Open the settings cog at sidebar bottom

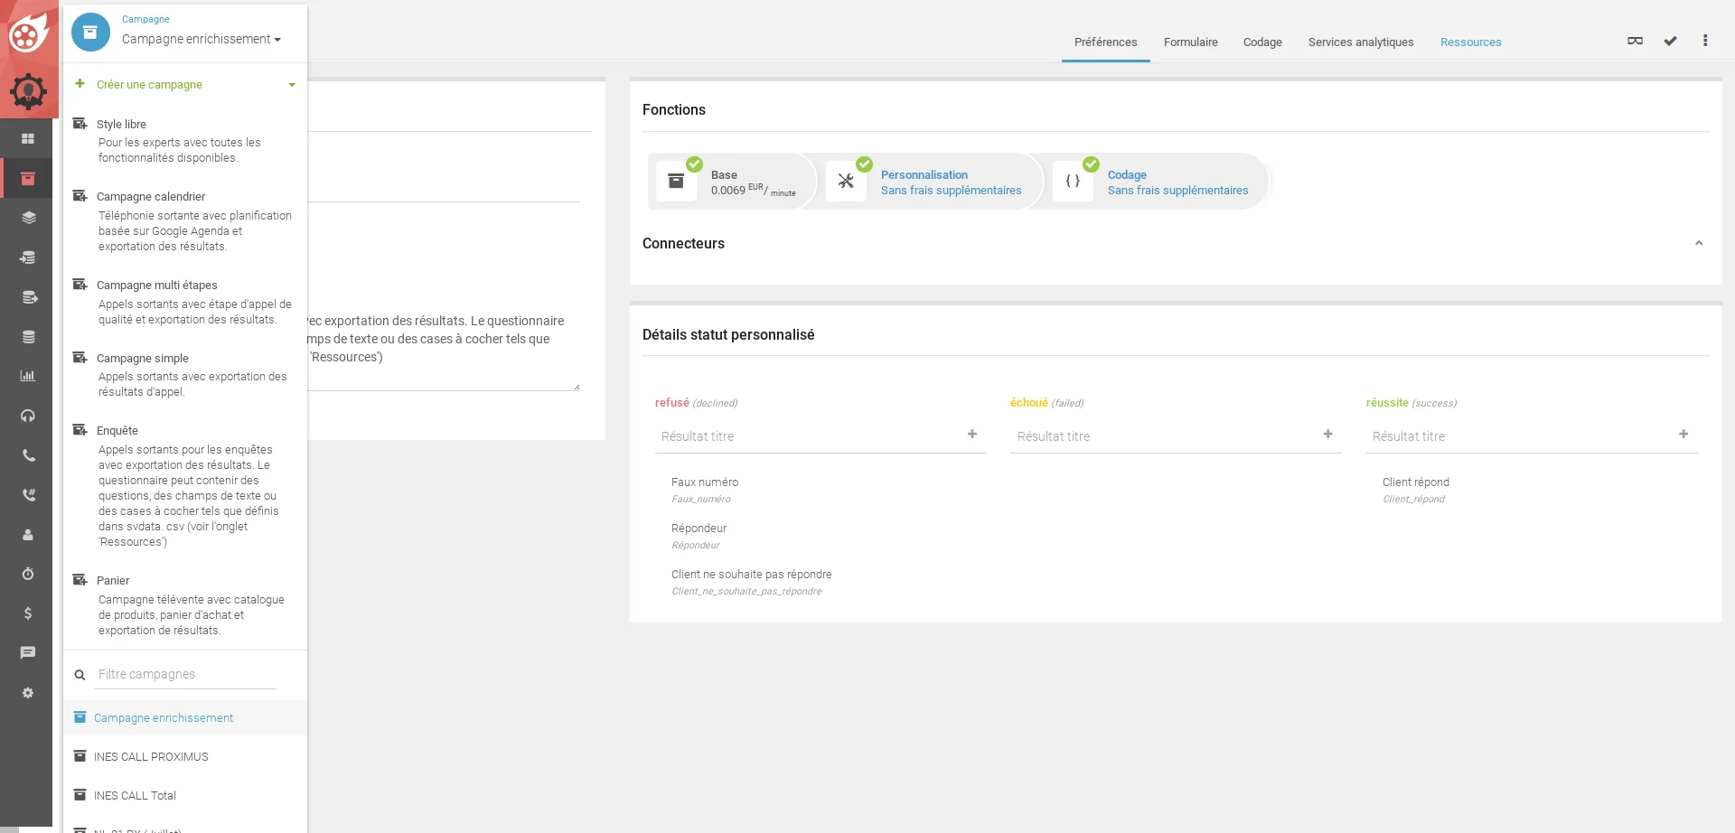pos(28,693)
